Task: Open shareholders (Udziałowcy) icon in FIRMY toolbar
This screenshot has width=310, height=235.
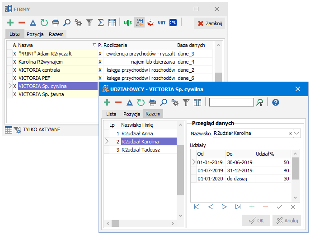Action: coord(139,22)
